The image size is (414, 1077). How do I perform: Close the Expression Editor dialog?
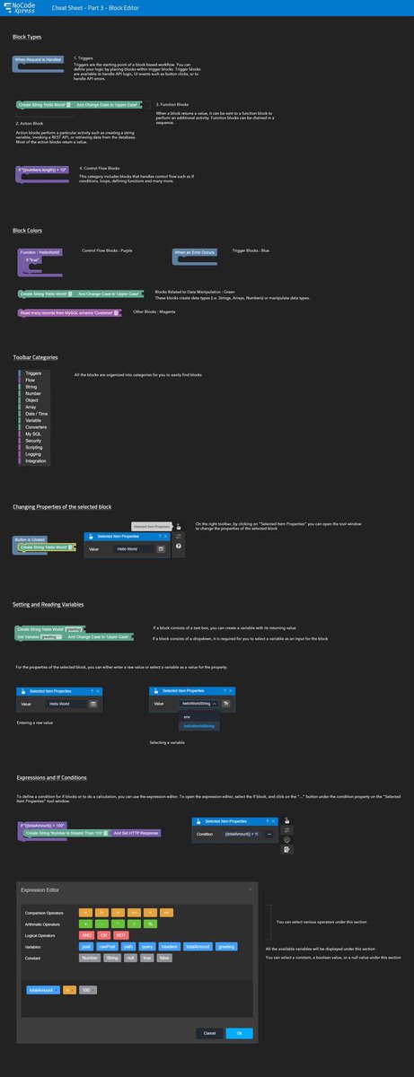[x=251, y=889]
